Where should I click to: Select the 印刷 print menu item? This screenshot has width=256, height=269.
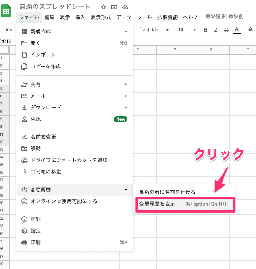(x=36, y=242)
